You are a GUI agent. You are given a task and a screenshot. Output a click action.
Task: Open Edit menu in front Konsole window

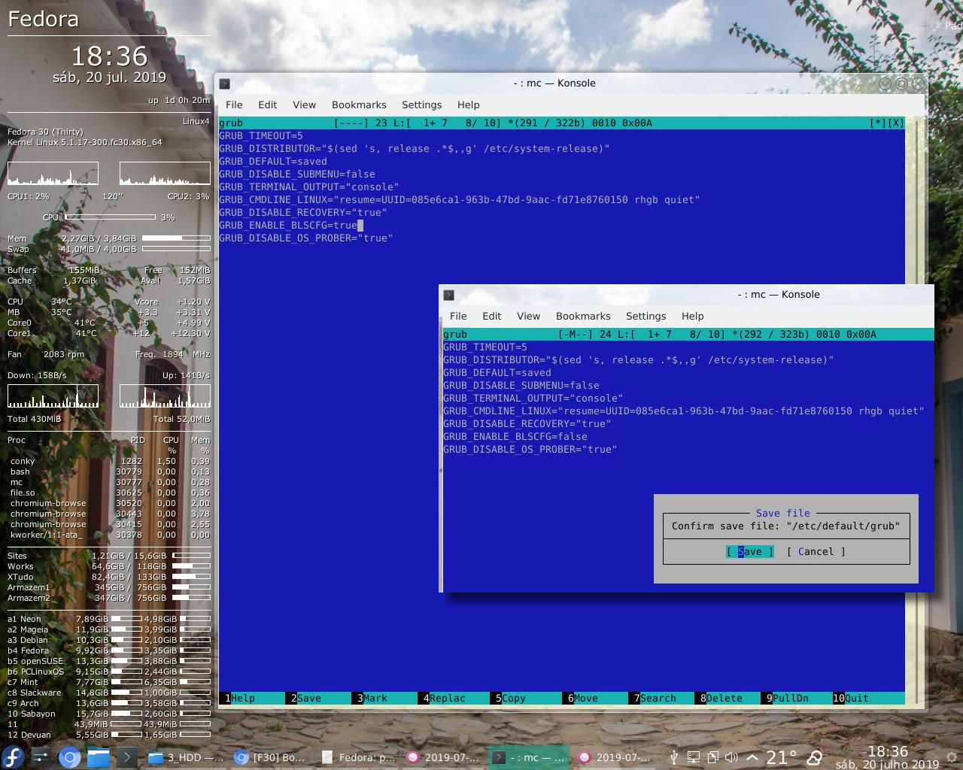pos(491,316)
